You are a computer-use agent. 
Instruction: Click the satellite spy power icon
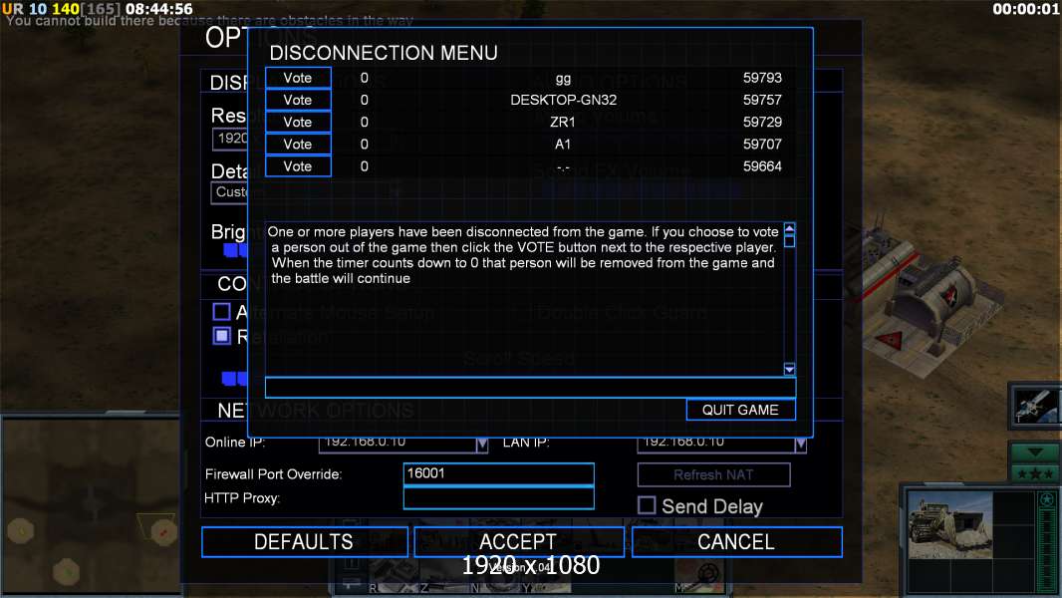[1035, 407]
